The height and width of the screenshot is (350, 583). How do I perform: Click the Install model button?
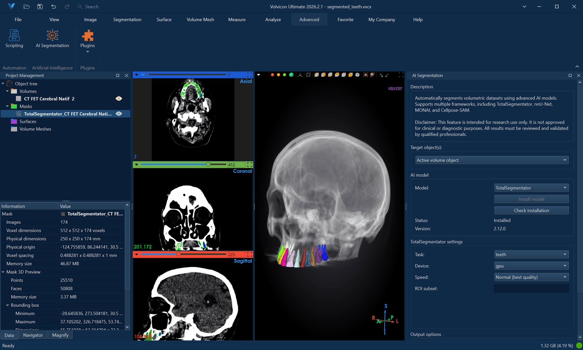pos(531,199)
